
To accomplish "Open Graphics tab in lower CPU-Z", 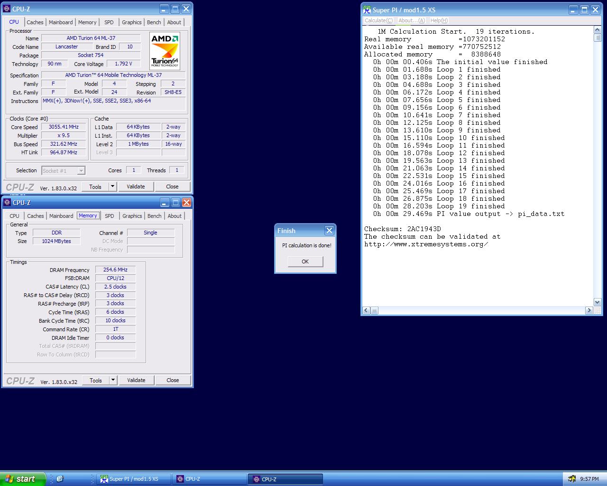I will tap(132, 216).
